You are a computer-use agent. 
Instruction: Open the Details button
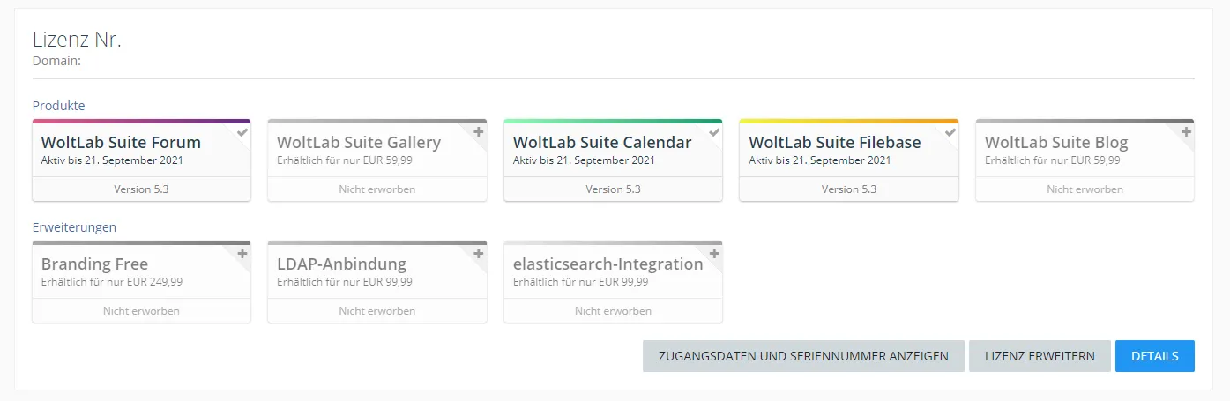pos(1154,356)
